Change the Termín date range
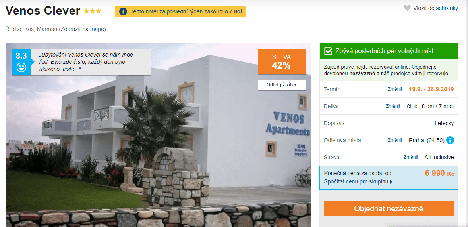The height and width of the screenshot is (227, 468). tap(395, 89)
